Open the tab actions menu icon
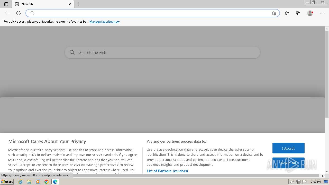This screenshot has height=185, width=329. pos(6,4)
